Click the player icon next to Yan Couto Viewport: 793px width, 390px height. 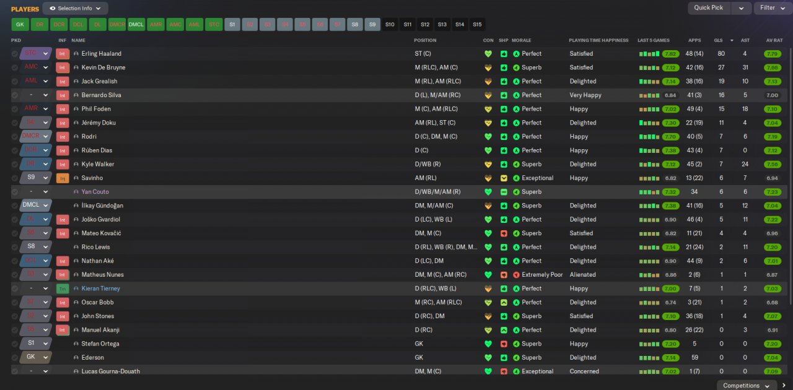76,192
